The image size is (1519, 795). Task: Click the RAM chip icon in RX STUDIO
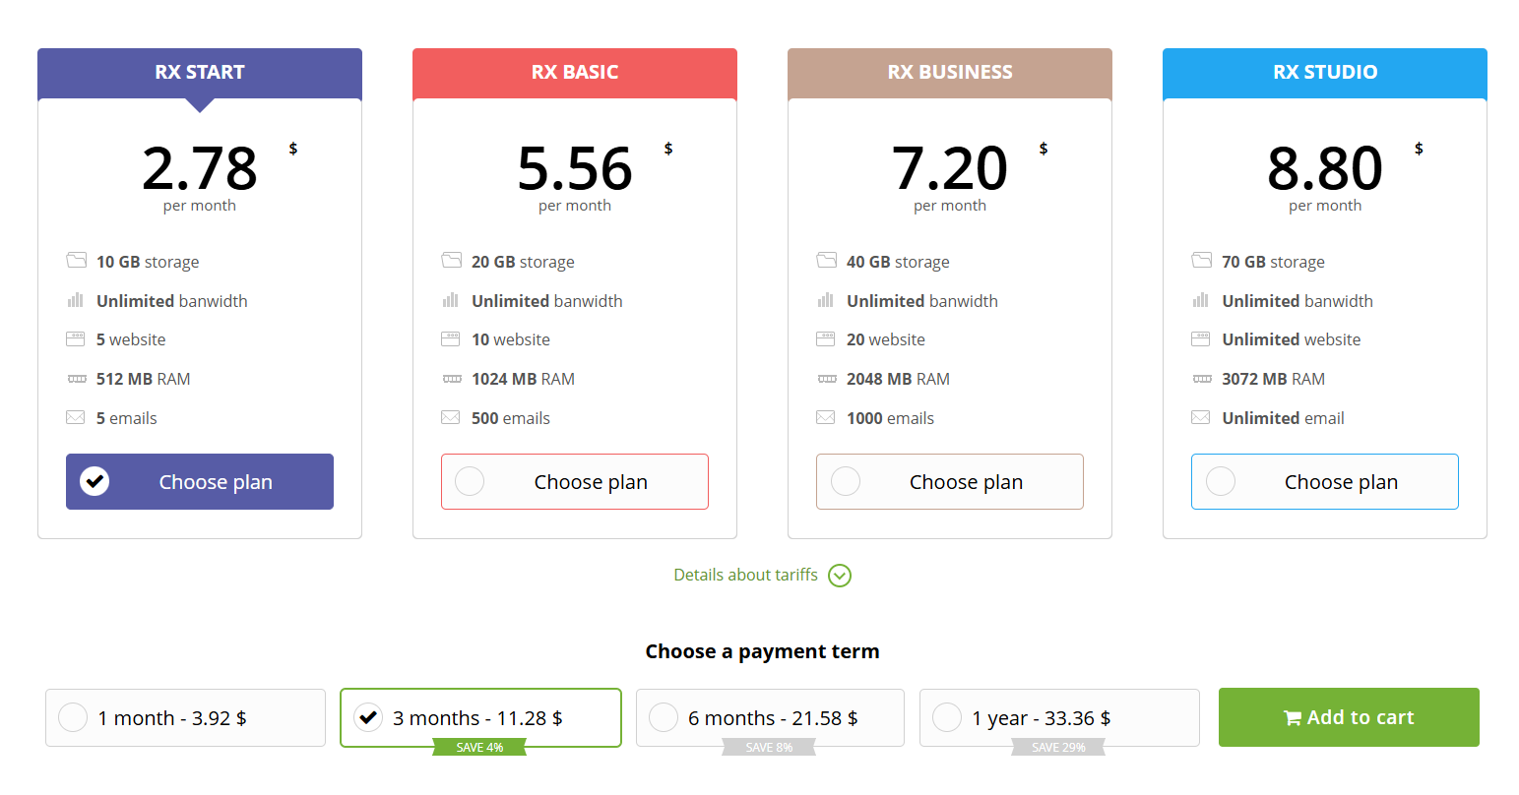[x=1202, y=379]
